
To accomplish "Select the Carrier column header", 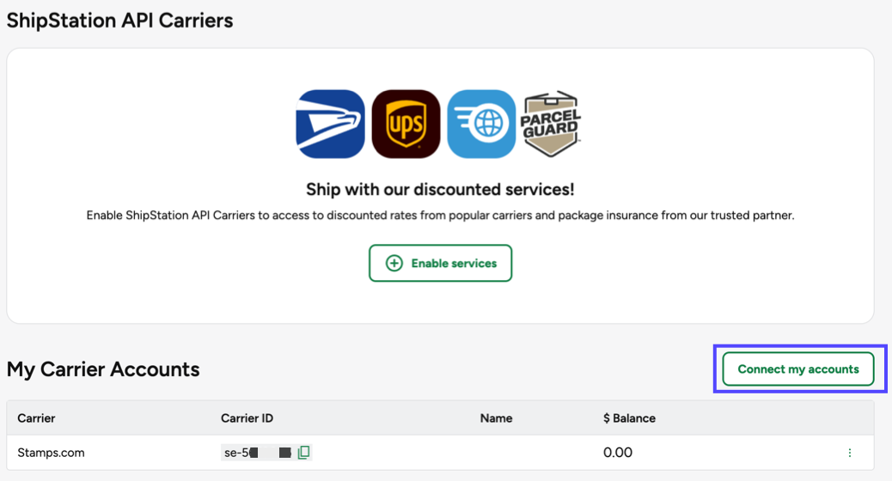I will pyautogui.click(x=36, y=418).
